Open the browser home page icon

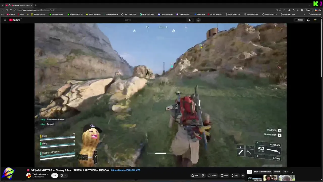pos(11,10)
